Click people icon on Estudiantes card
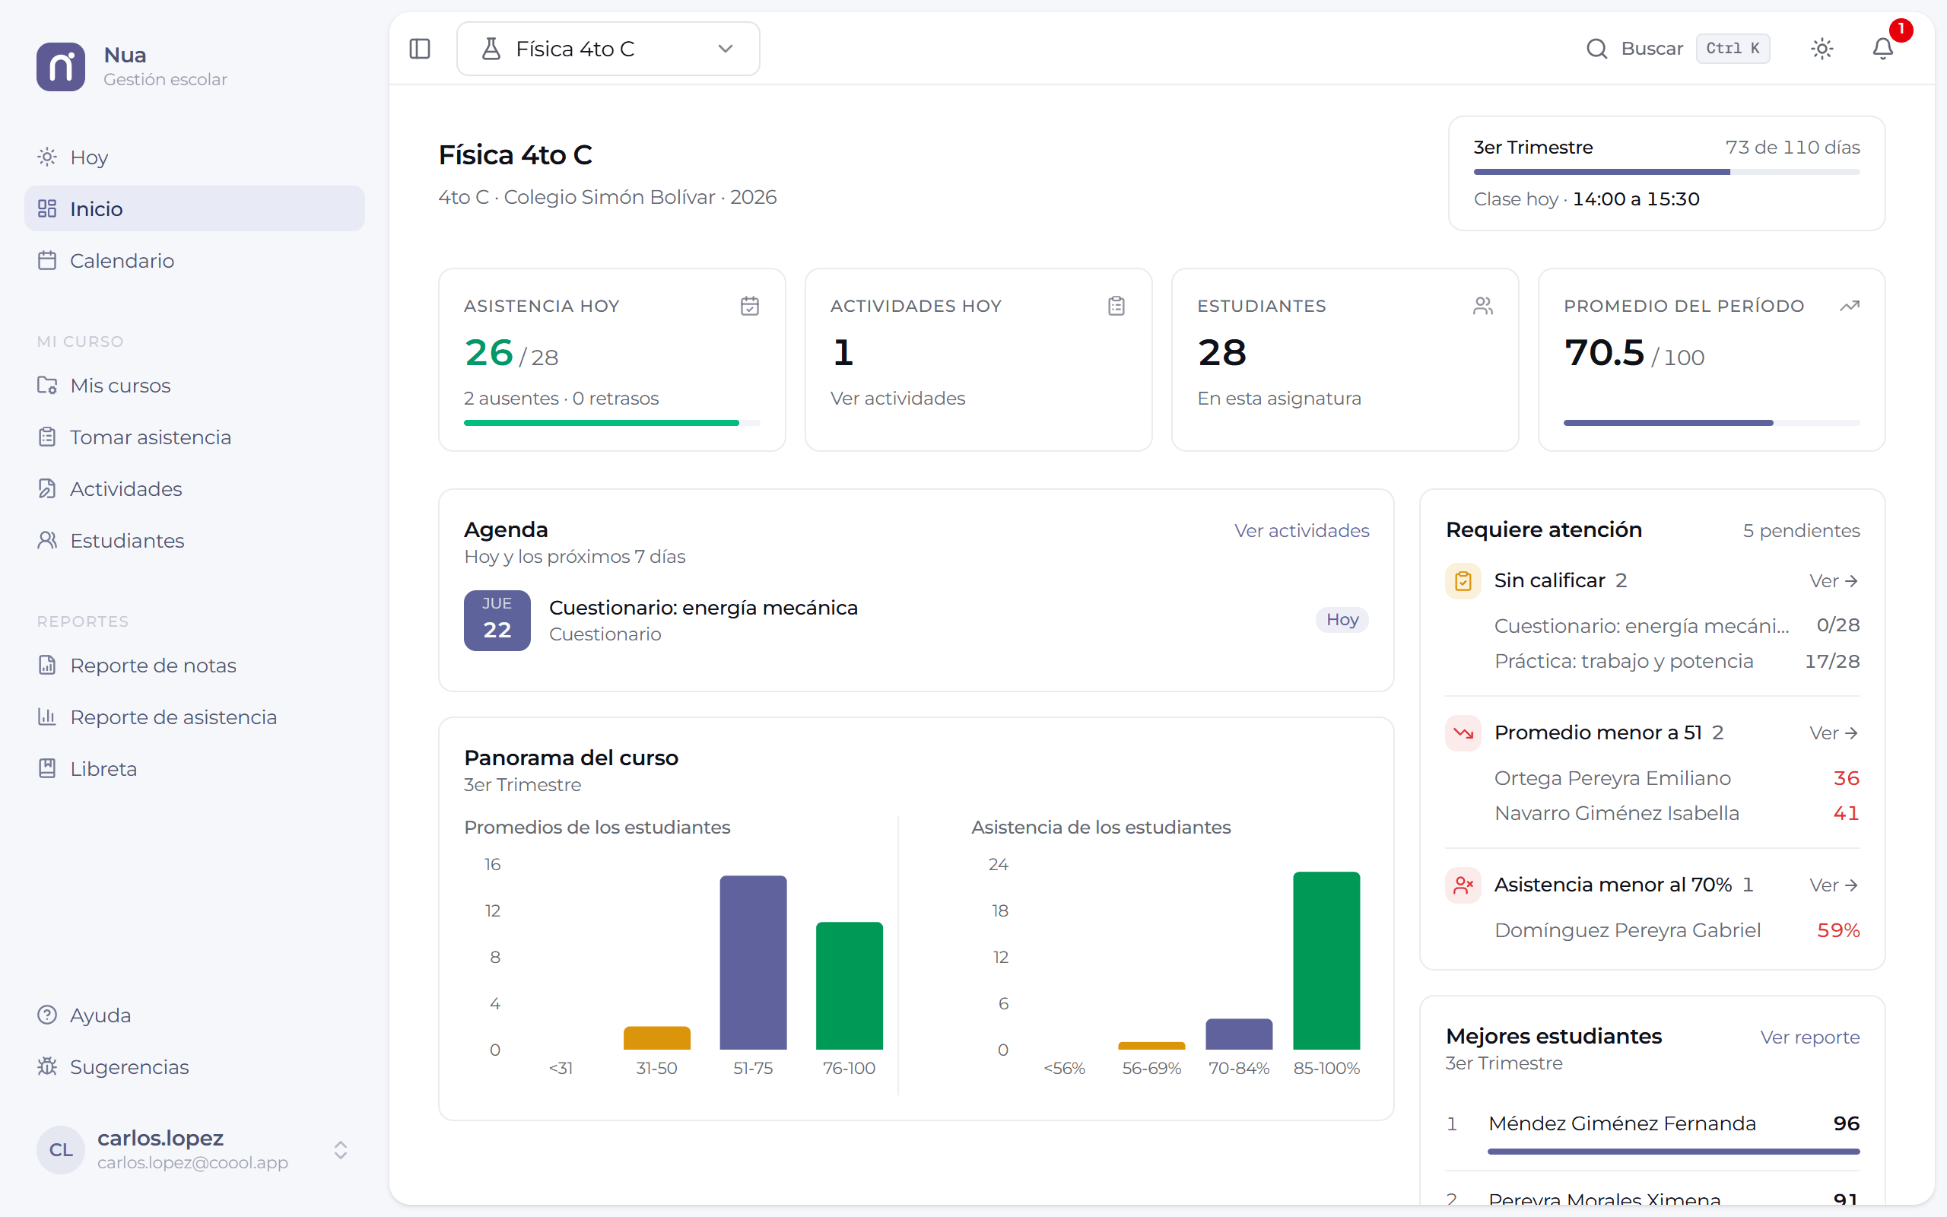1947x1217 pixels. coord(1483,306)
